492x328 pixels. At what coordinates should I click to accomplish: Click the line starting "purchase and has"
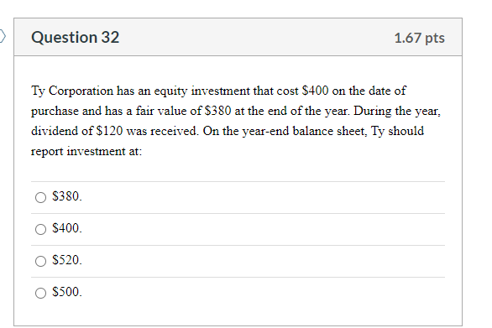pyautogui.click(x=236, y=111)
